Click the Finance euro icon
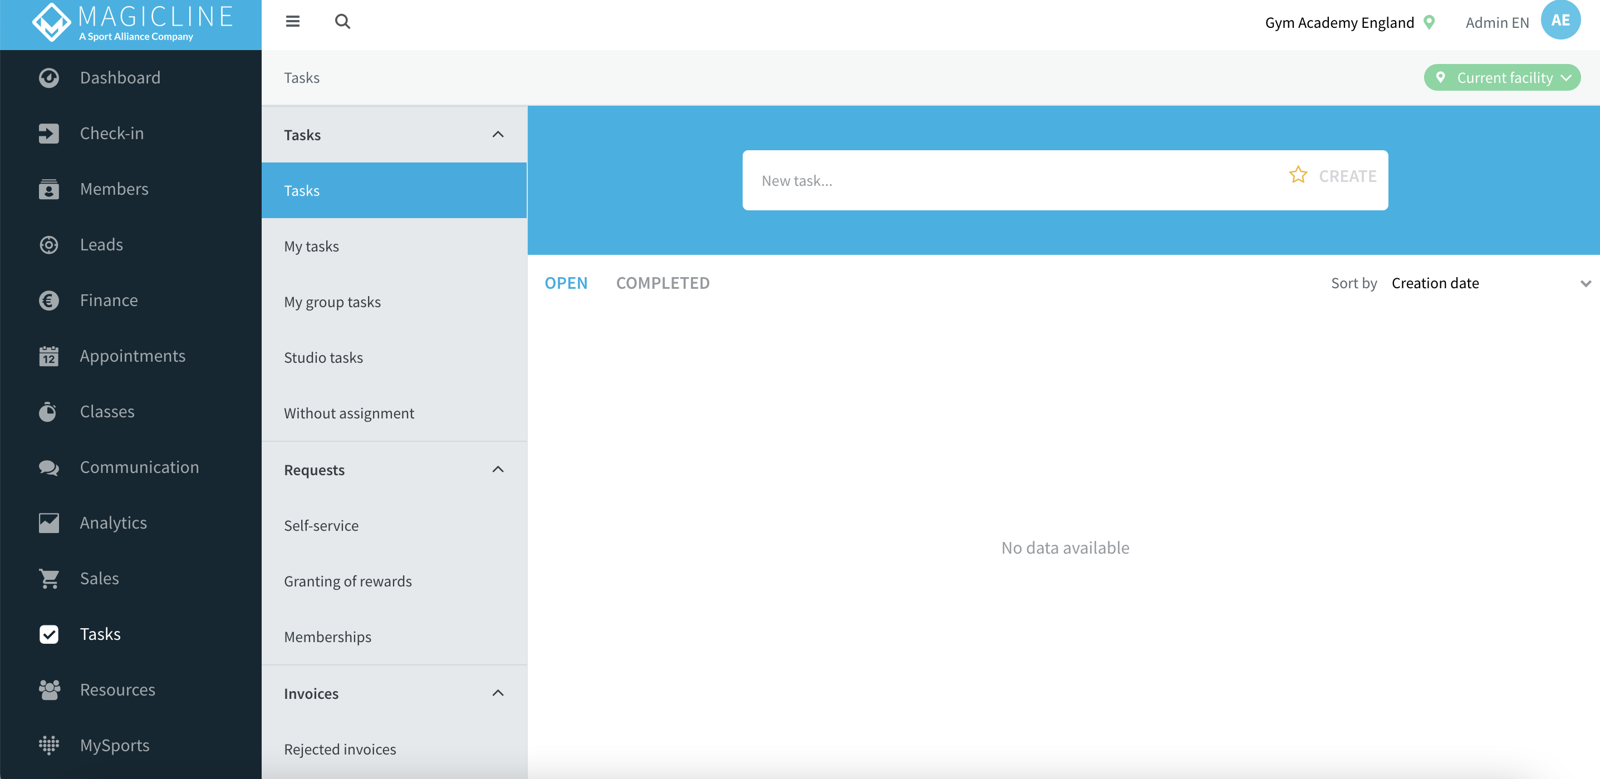The height and width of the screenshot is (779, 1600). [48, 300]
